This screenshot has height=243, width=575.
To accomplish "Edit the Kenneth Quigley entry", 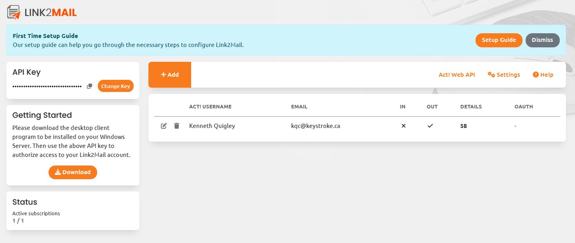I will (x=164, y=126).
